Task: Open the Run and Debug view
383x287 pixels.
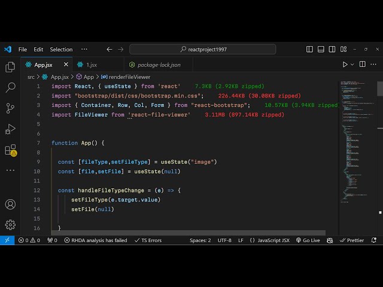Action: pos(10,129)
